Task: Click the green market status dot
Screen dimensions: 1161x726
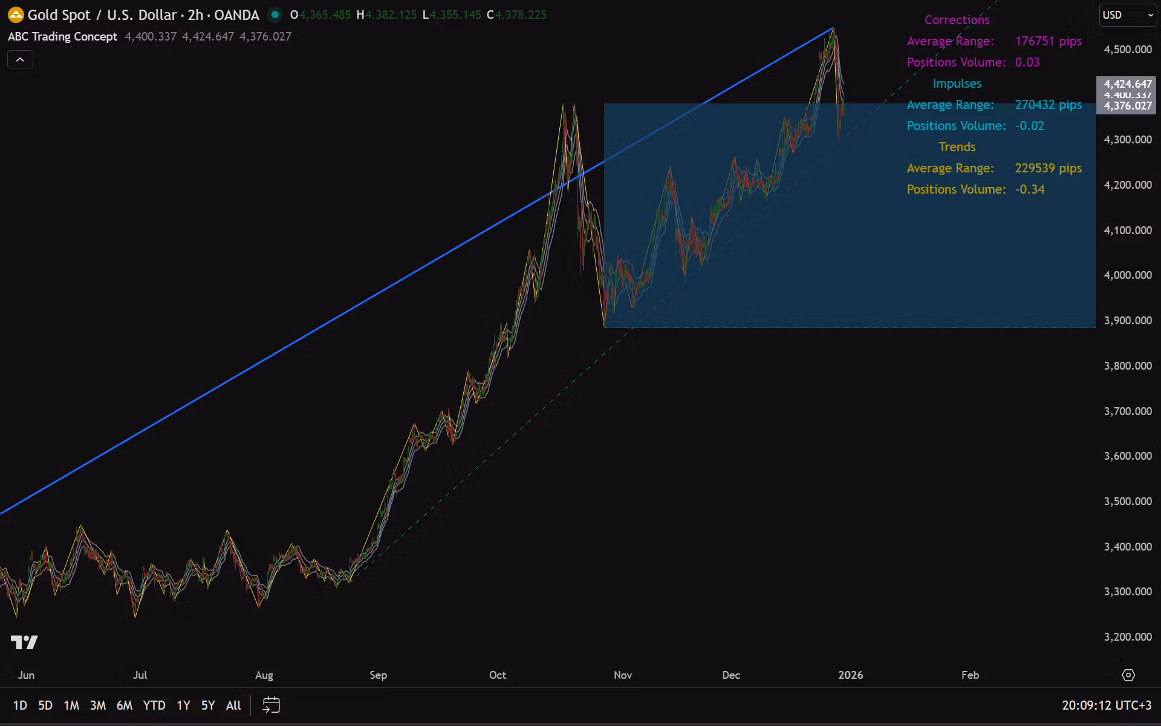Action: tap(275, 15)
